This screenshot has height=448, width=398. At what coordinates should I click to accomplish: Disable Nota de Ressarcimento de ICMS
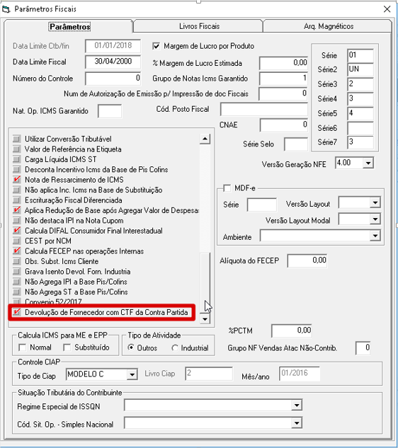(16, 180)
